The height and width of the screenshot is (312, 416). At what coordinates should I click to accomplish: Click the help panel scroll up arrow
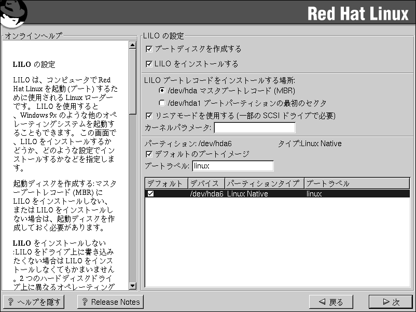(x=132, y=45)
